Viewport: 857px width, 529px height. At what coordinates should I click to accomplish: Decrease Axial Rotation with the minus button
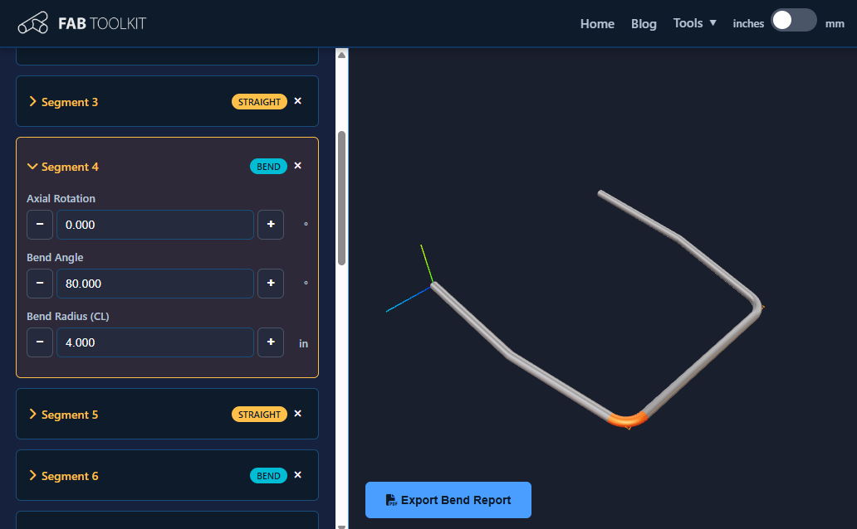pyautogui.click(x=39, y=225)
